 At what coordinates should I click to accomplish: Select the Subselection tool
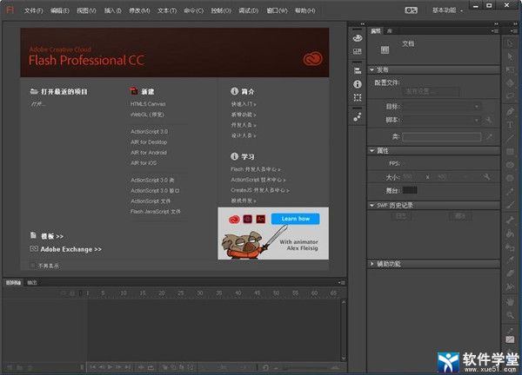tap(510, 56)
